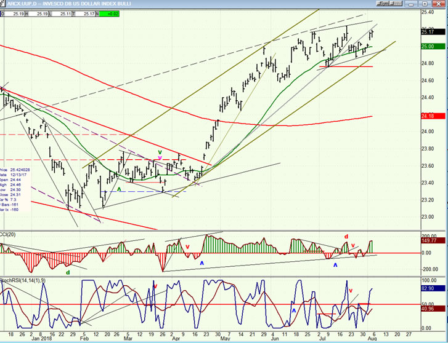Screen dimensions: 448x343
Task: Click the Close 24.31 line in data box
Action: click(x=10, y=195)
